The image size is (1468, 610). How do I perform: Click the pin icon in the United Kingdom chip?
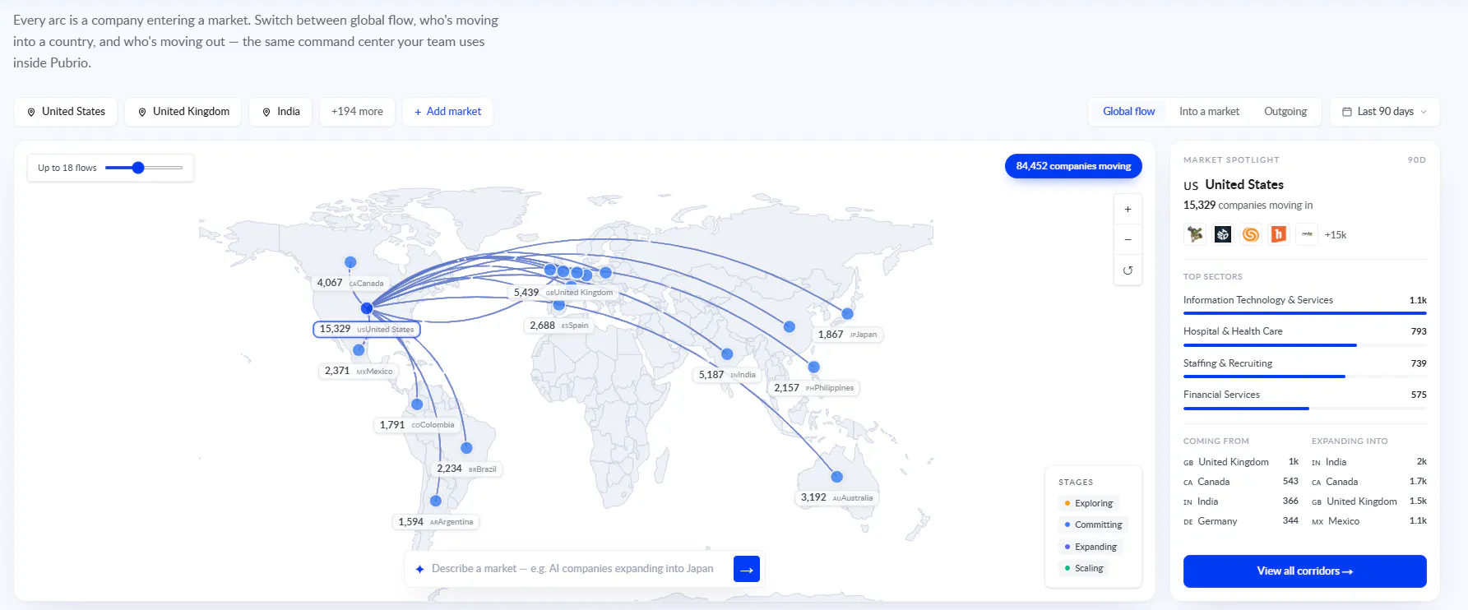click(x=142, y=112)
